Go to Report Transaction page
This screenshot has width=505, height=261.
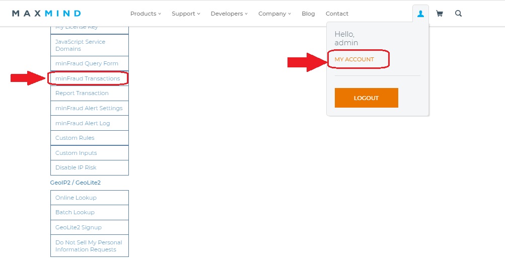pyautogui.click(x=82, y=93)
